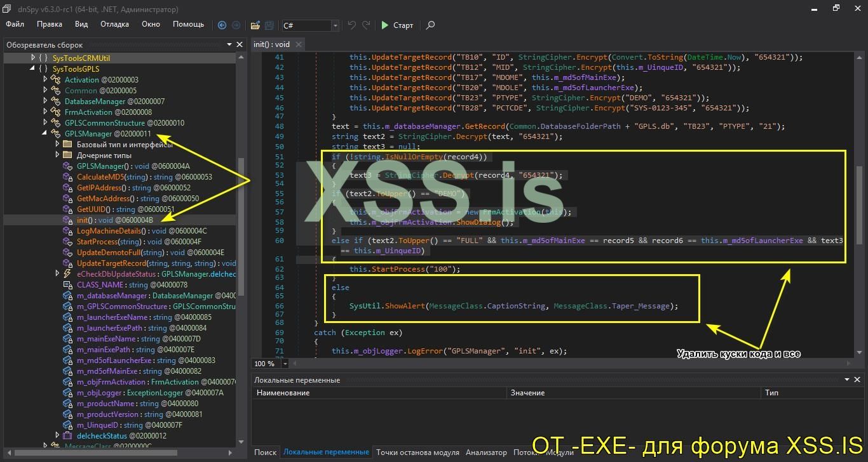Click the class icon beside GPLSManager
This screenshot has height=462, width=868.
[x=56, y=133]
